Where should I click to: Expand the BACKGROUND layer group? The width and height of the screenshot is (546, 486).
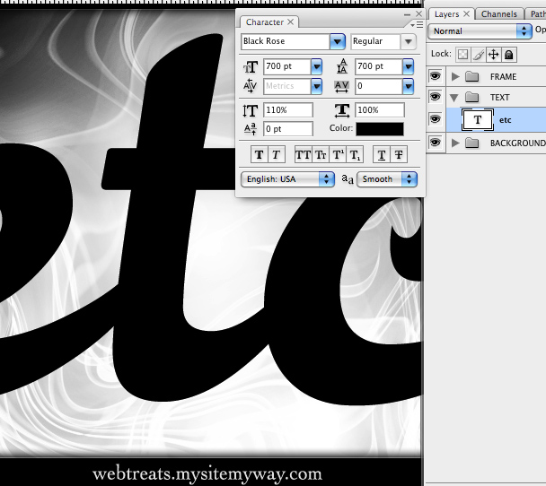pos(455,143)
